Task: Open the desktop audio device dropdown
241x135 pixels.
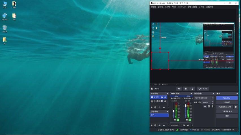Action: point(182,98)
